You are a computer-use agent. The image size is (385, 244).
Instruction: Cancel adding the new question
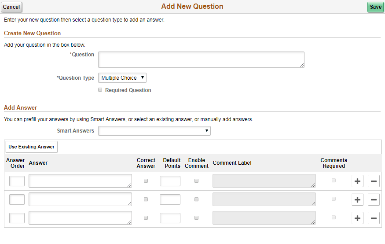(x=11, y=7)
